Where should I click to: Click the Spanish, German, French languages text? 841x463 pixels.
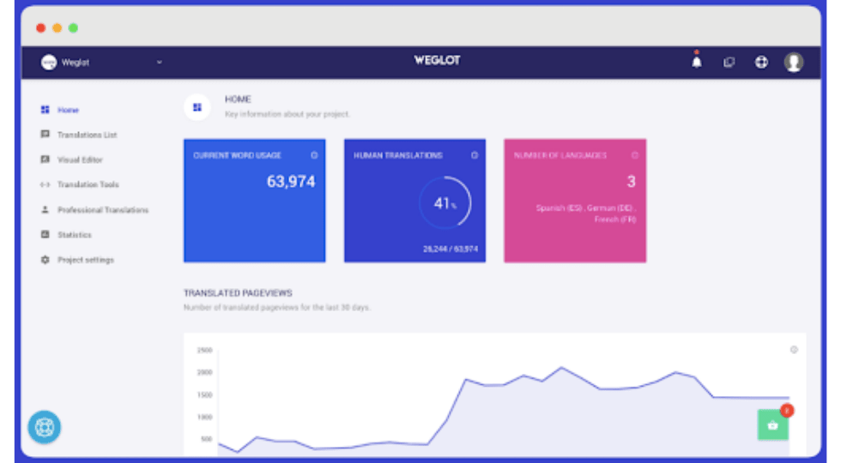585,213
